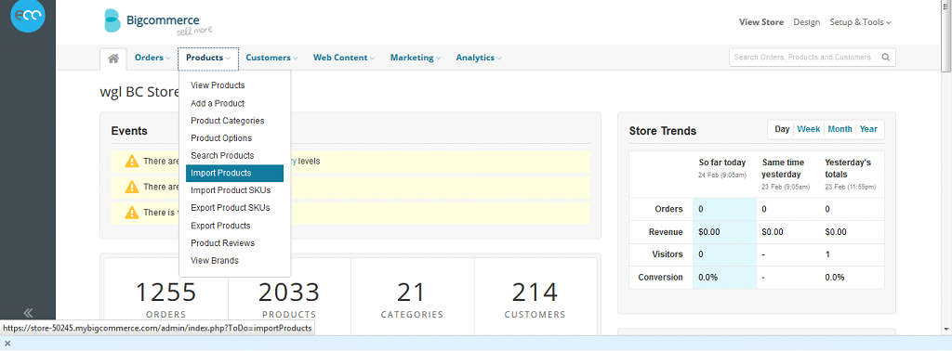Screen dimensions: 952x351
Task: Switch Store Trends to Month
Action: point(840,129)
